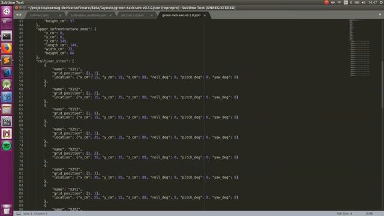
Task: Close the third json tab
Action: click(151, 16)
